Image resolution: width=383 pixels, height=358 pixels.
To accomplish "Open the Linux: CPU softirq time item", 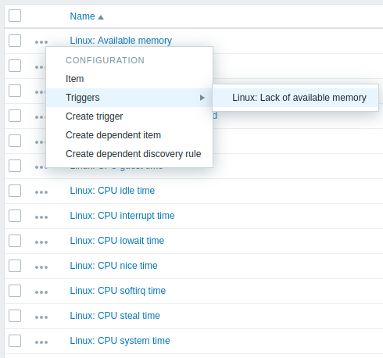I will [118, 291].
